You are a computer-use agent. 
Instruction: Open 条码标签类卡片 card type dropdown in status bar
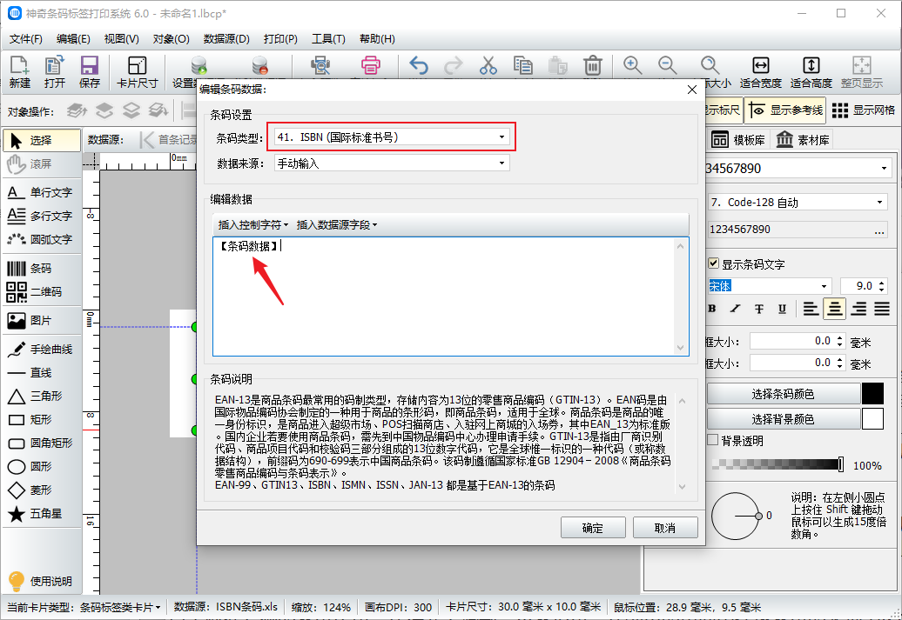click(x=119, y=607)
